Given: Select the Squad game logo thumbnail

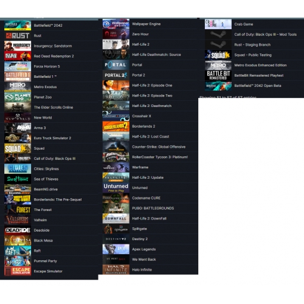Looking at the screenshot, I should [x=18, y=148].
